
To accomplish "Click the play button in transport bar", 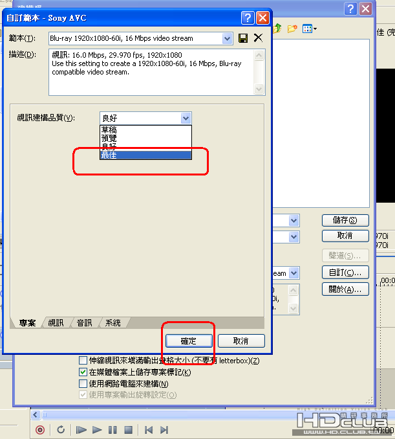I will pos(97,430).
